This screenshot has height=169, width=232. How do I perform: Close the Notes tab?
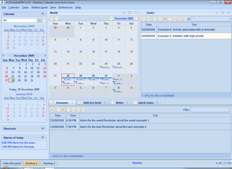pos(127,102)
